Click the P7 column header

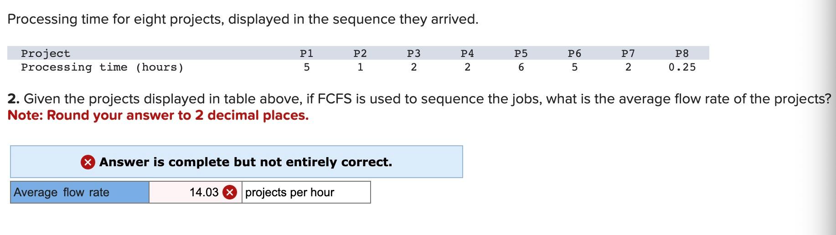[x=628, y=53]
